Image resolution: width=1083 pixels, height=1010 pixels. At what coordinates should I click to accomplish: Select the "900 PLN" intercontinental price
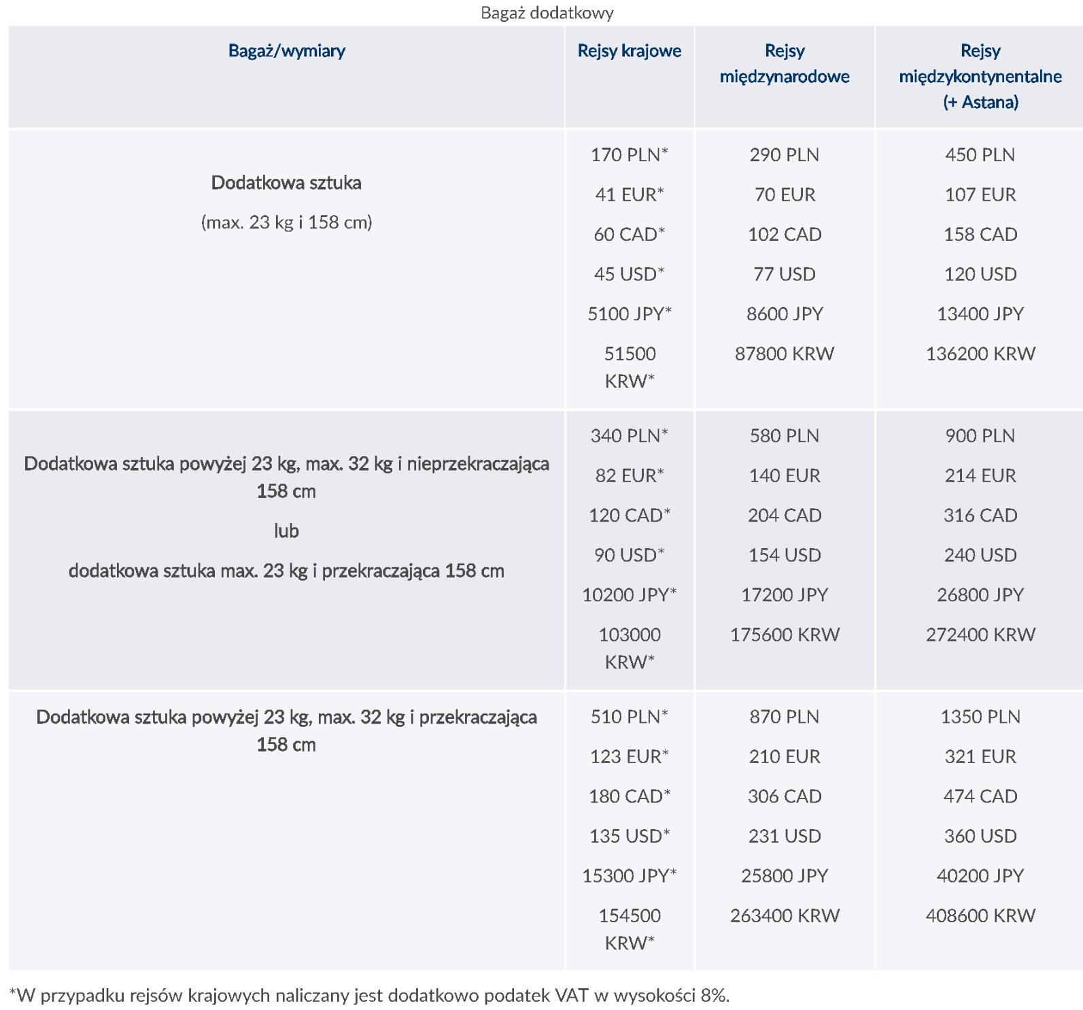tap(980, 436)
